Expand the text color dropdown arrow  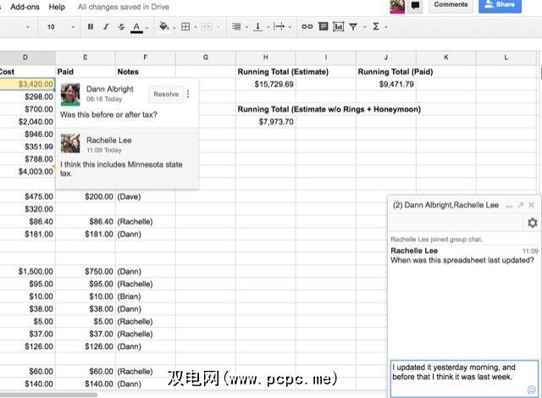[x=147, y=28]
